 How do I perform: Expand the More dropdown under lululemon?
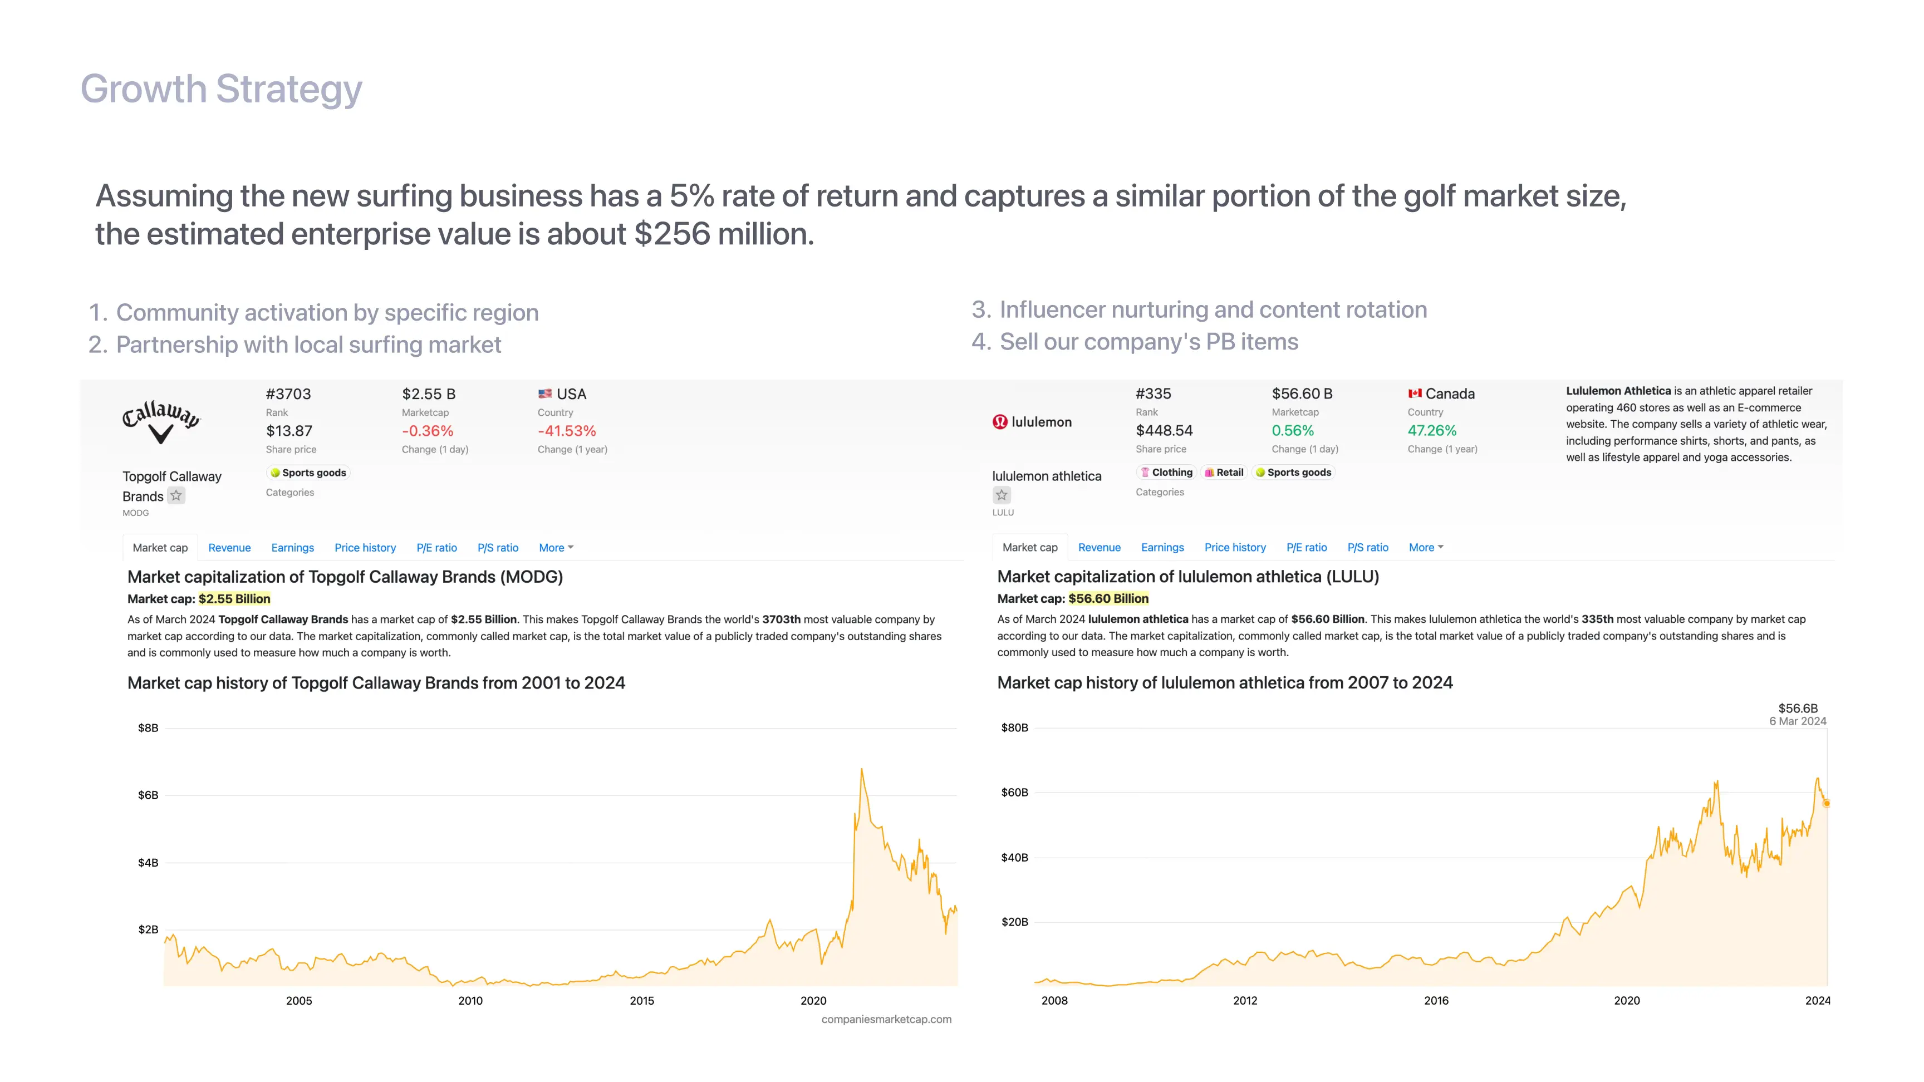(1425, 547)
